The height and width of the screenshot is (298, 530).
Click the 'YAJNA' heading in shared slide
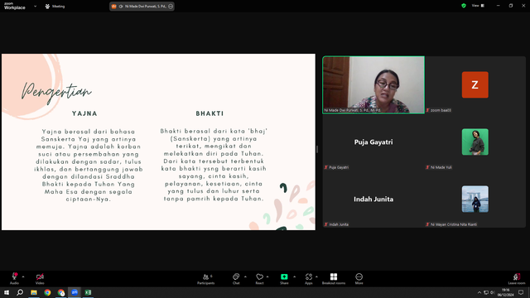pyautogui.click(x=84, y=113)
